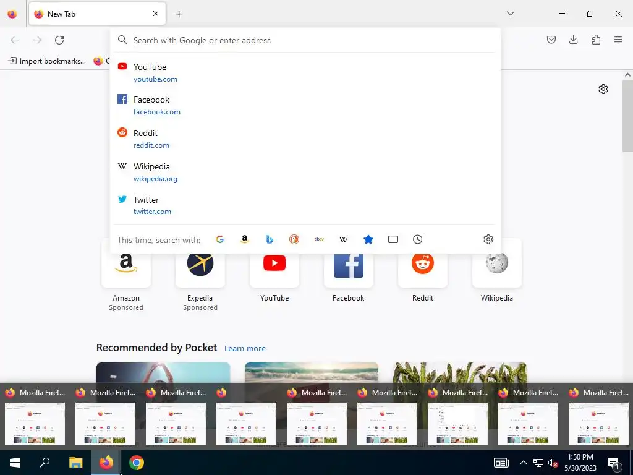Focus the address bar search field

[x=305, y=40]
